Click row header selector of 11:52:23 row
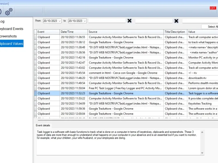This screenshot has width=218, height=163. (x=35, y=93)
